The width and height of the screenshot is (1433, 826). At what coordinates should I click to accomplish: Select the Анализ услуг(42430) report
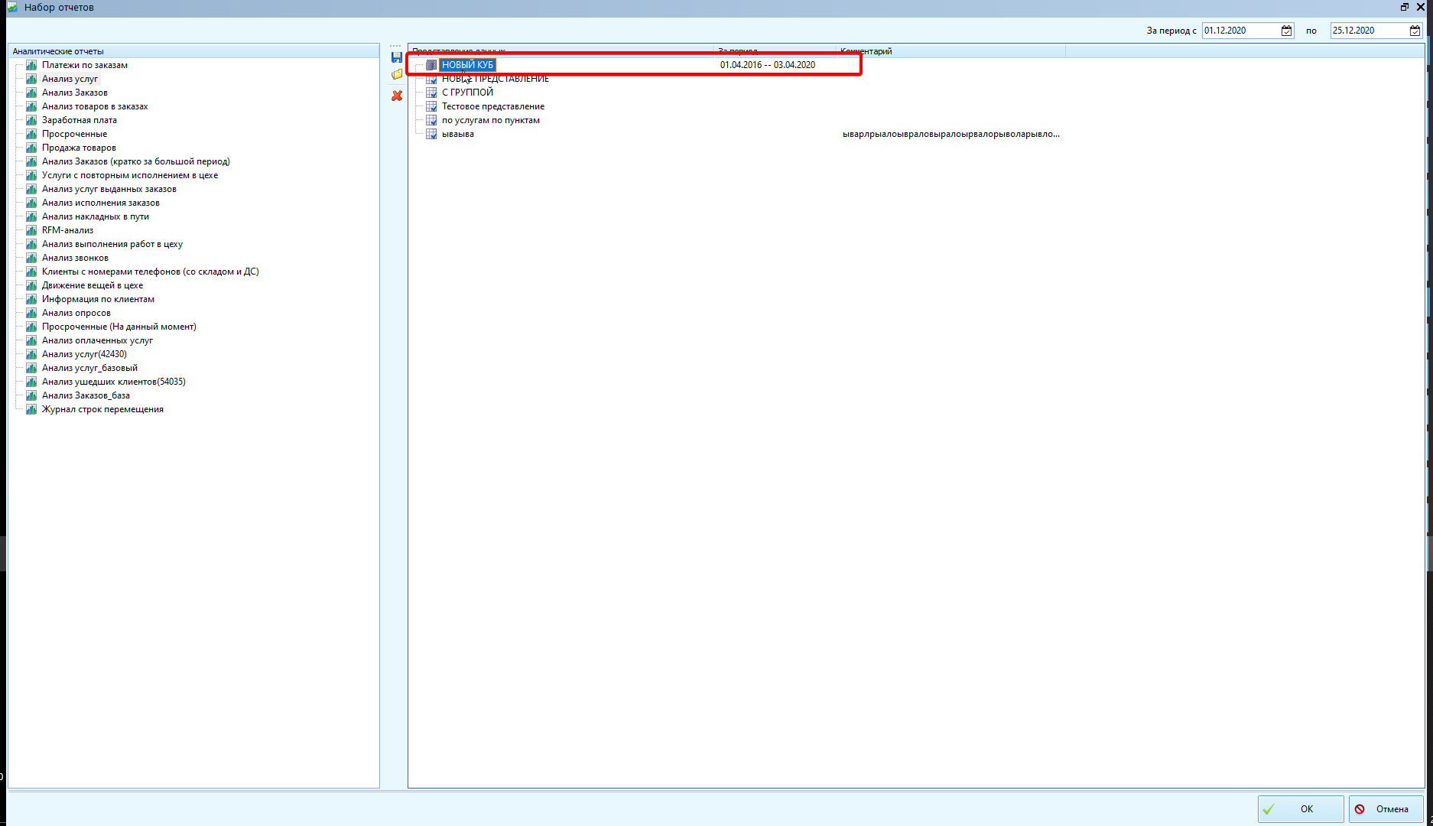click(84, 354)
